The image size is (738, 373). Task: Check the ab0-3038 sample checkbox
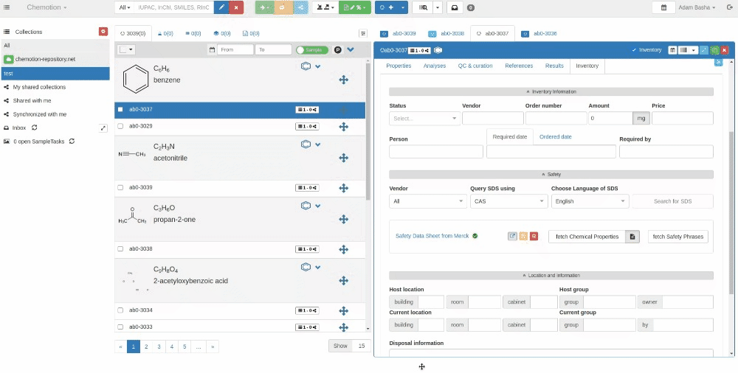click(x=120, y=249)
